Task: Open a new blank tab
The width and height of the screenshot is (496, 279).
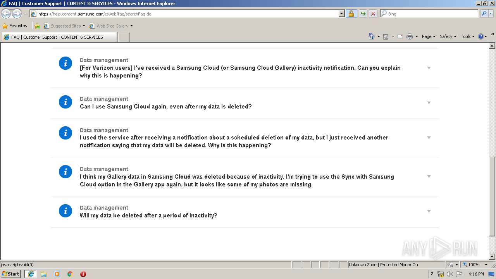Action: (123, 37)
